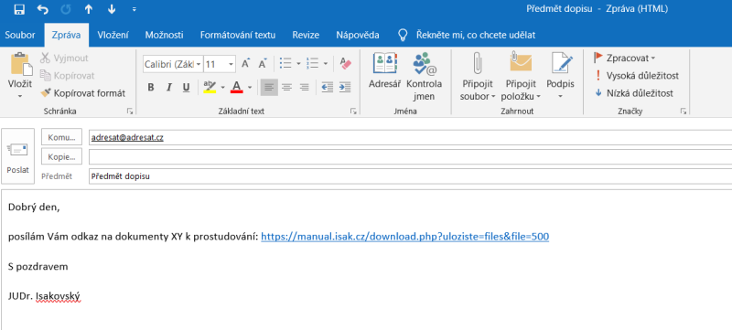Increase the paragraph indent
This screenshot has width=732, height=330.
pyautogui.click(x=345, y=87)
